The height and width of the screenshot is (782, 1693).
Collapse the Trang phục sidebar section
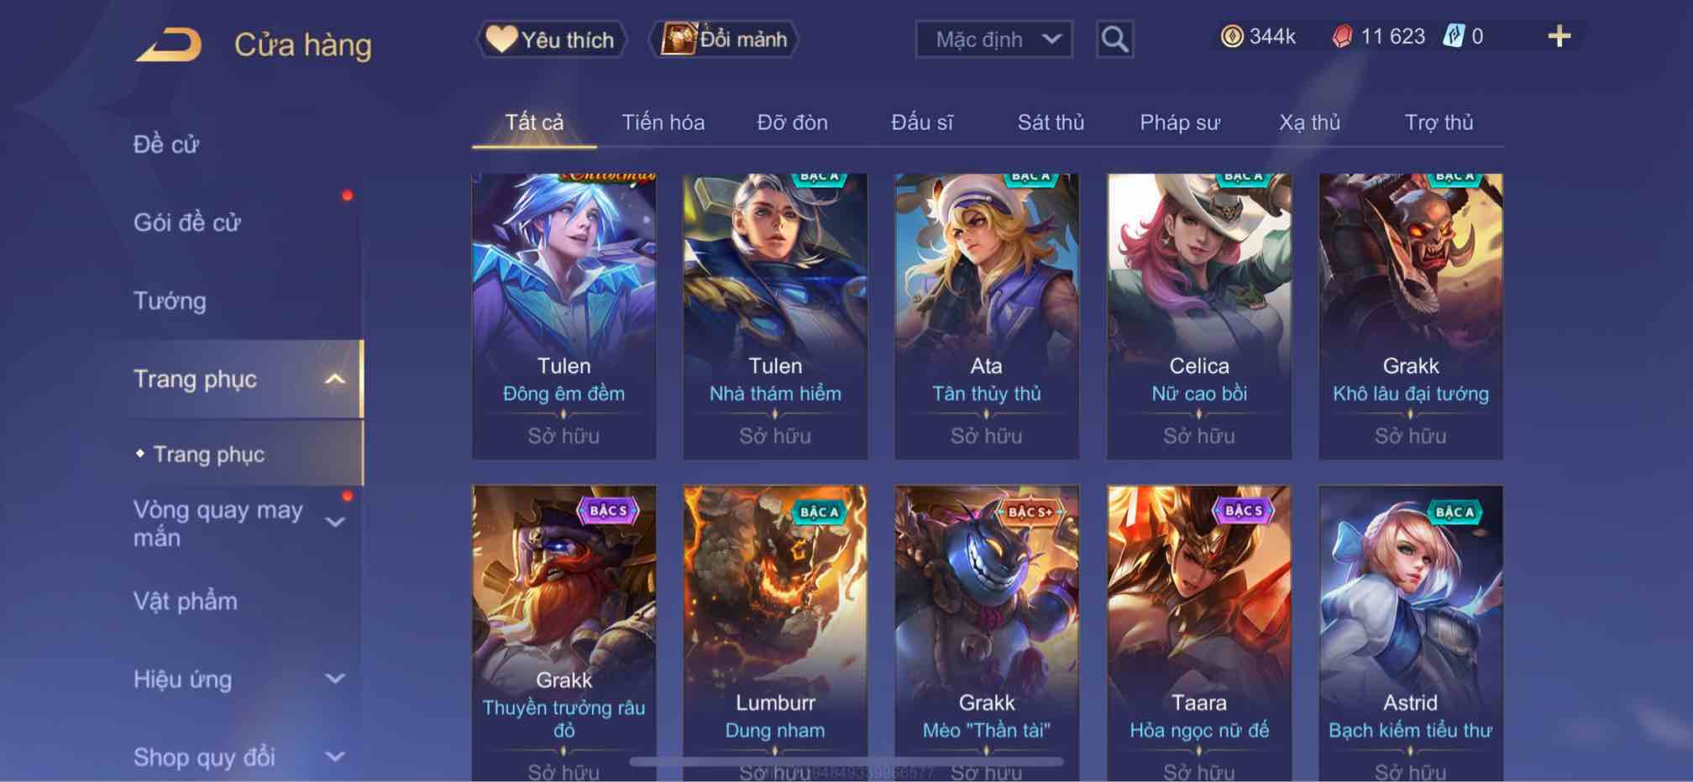(334, 379)
